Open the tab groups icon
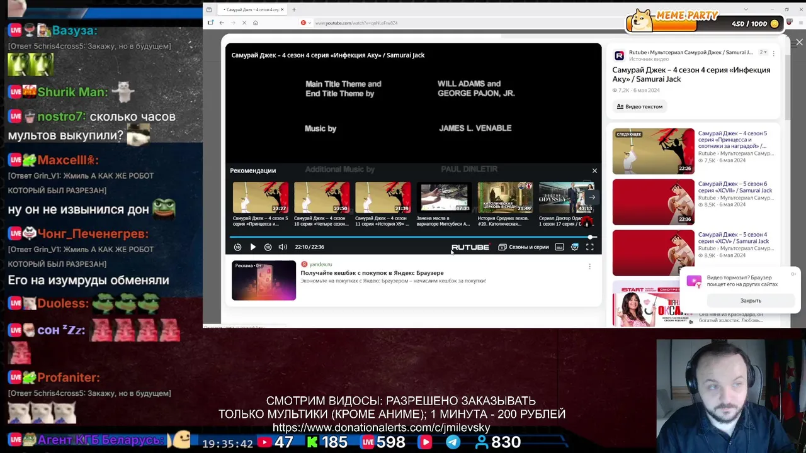Viewport: 806px width, 453px height. pos(209,9)
